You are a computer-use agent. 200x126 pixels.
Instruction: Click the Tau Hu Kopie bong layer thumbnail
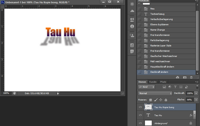[x=148, y=107]
